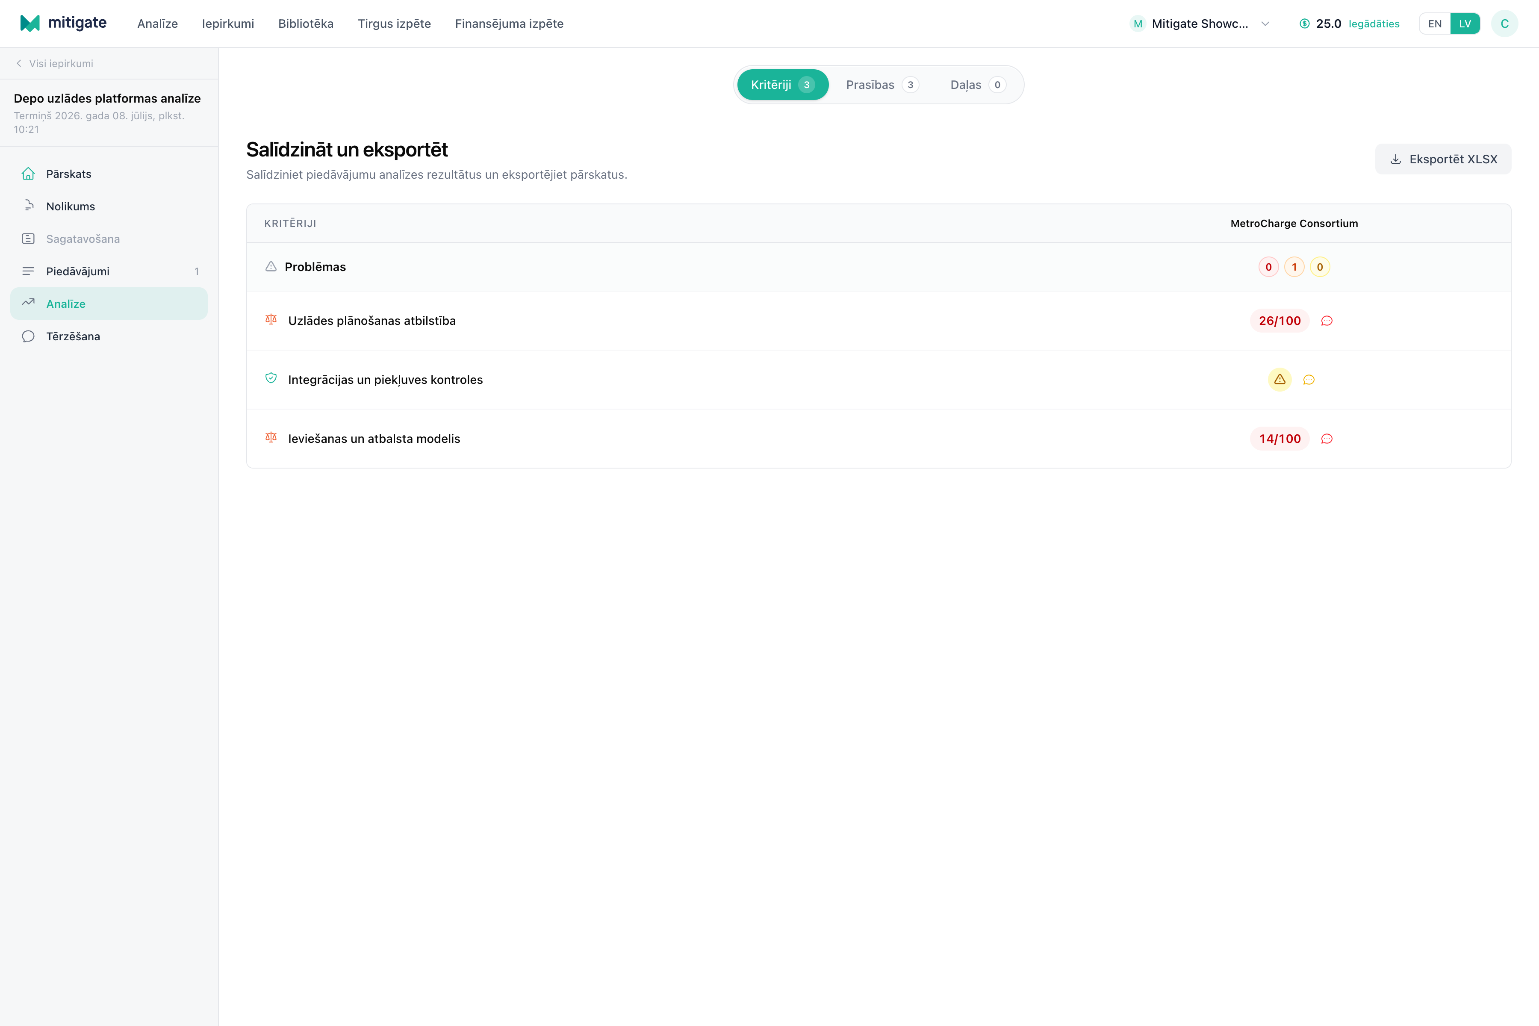Switch to the Daļas tab
Screen dimensions: 1539x1026
(x=978, y=84)
